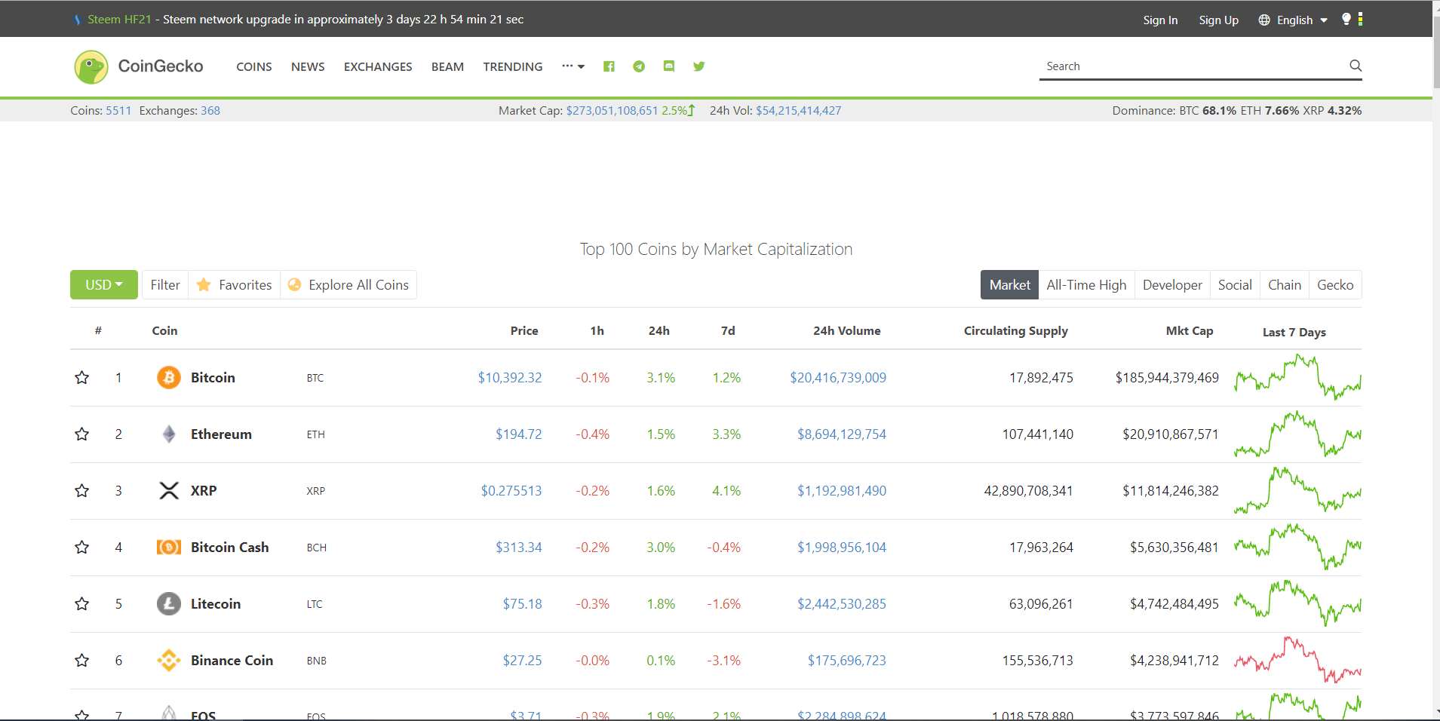Add Litecoin to favorites star

(x=82, y=603)
